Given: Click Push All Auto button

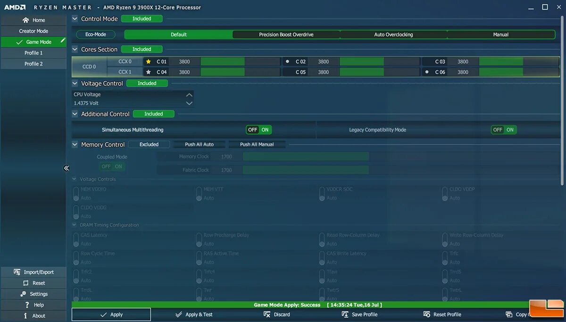Looking at the screenshot, I should click(x=199, y=144).
